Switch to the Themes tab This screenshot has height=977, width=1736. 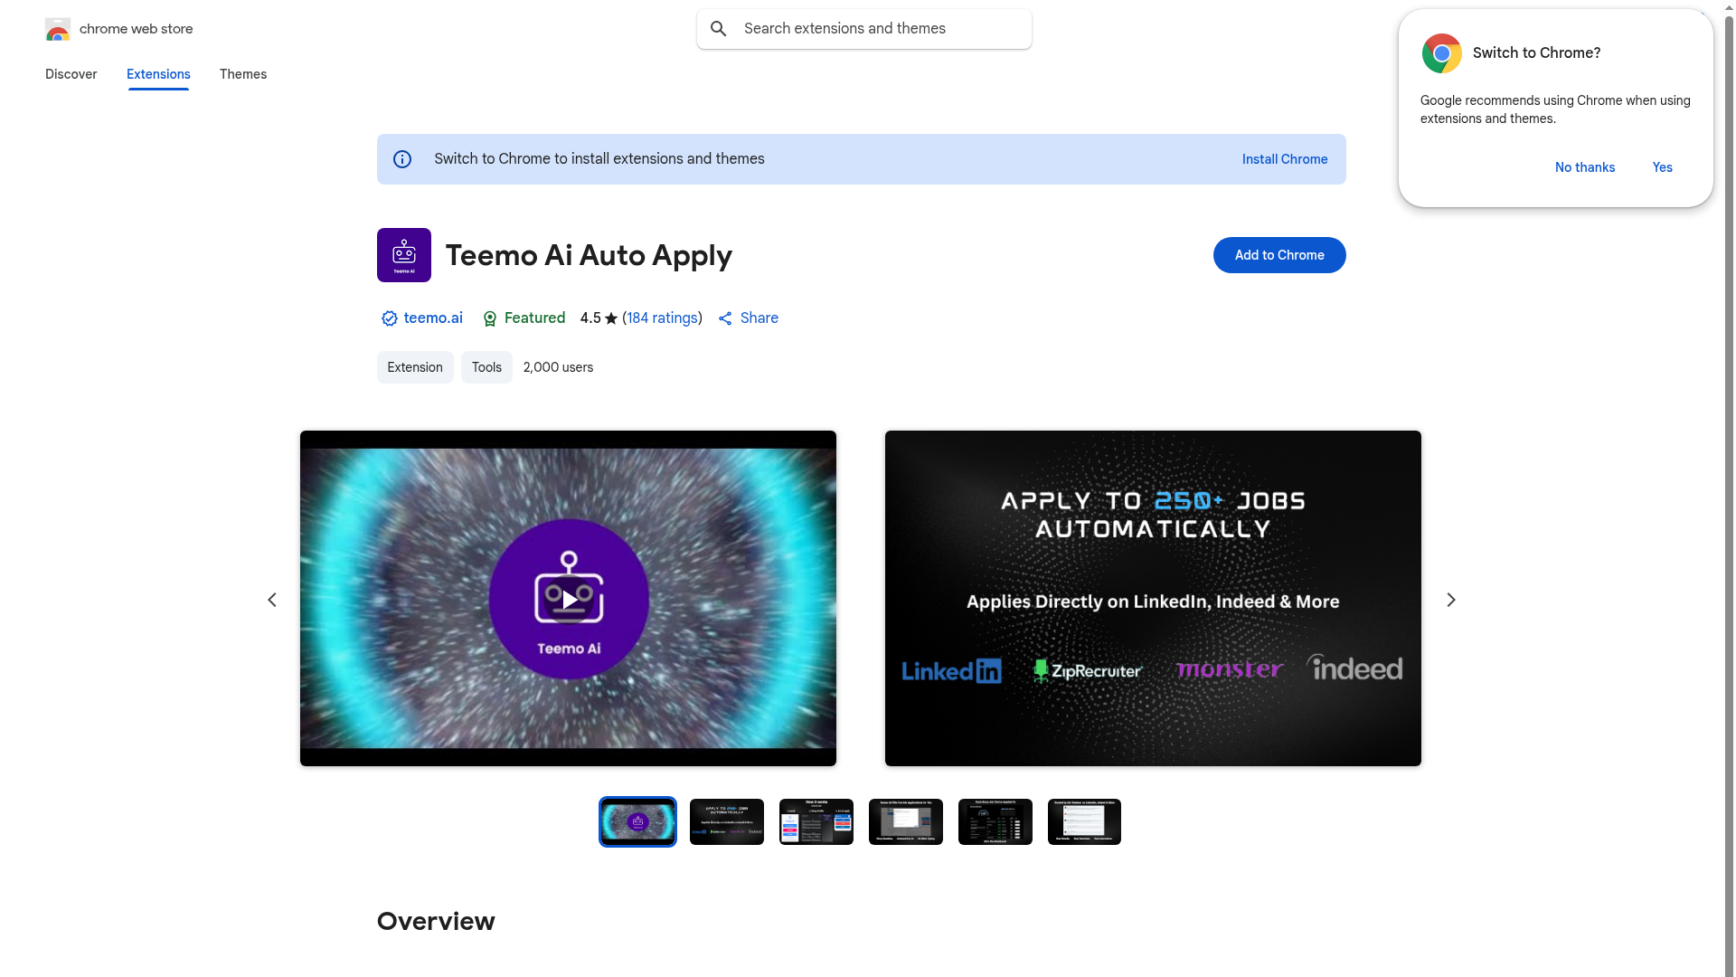(x=242, y=74)
